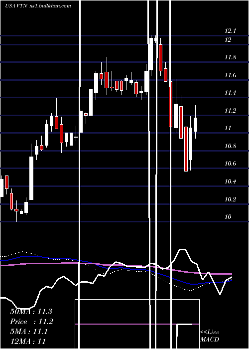249x349 pixels.
Task: Click the 11.8 price axis label
Action: tap(230, 57)
